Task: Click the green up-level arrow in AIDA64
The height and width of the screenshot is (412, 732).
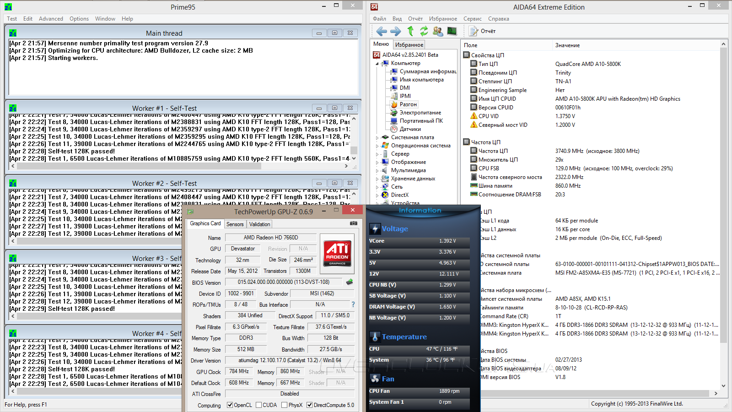Action: click(410, 31)
